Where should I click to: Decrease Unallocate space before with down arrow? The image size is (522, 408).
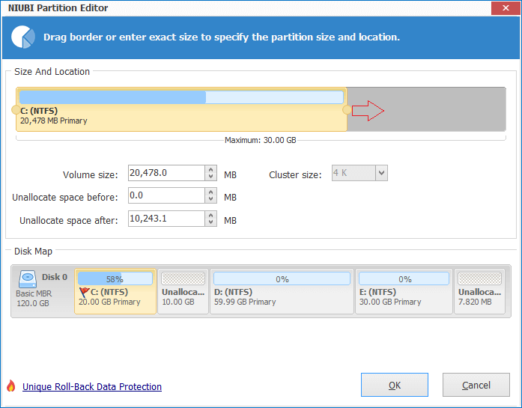(210, 199)
